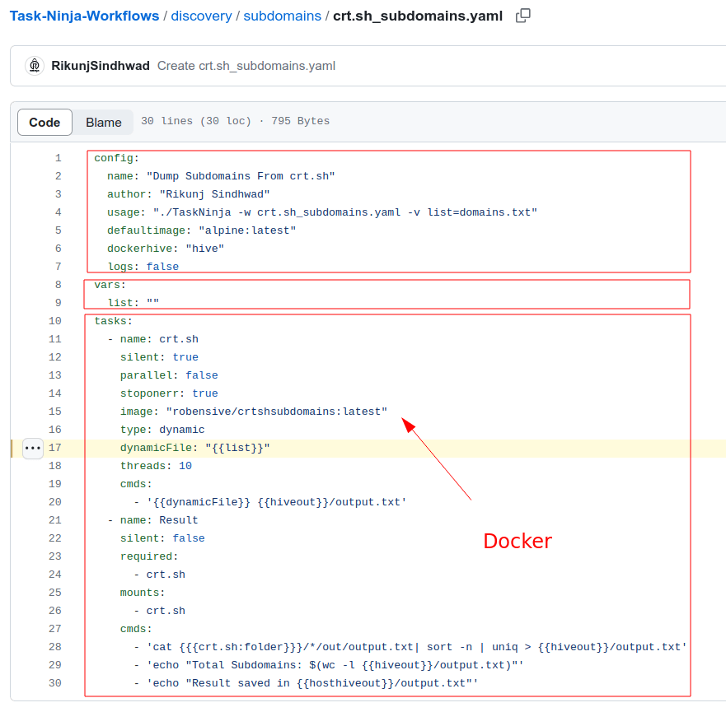Switch to the Code tab
This screenshot has width=726, height=712.
[x=44, y=122]
